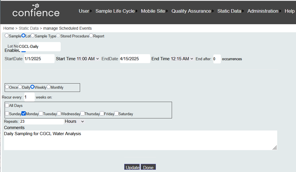
Task: Grab the Comments resize handle
Action: (x=275, y=148)
